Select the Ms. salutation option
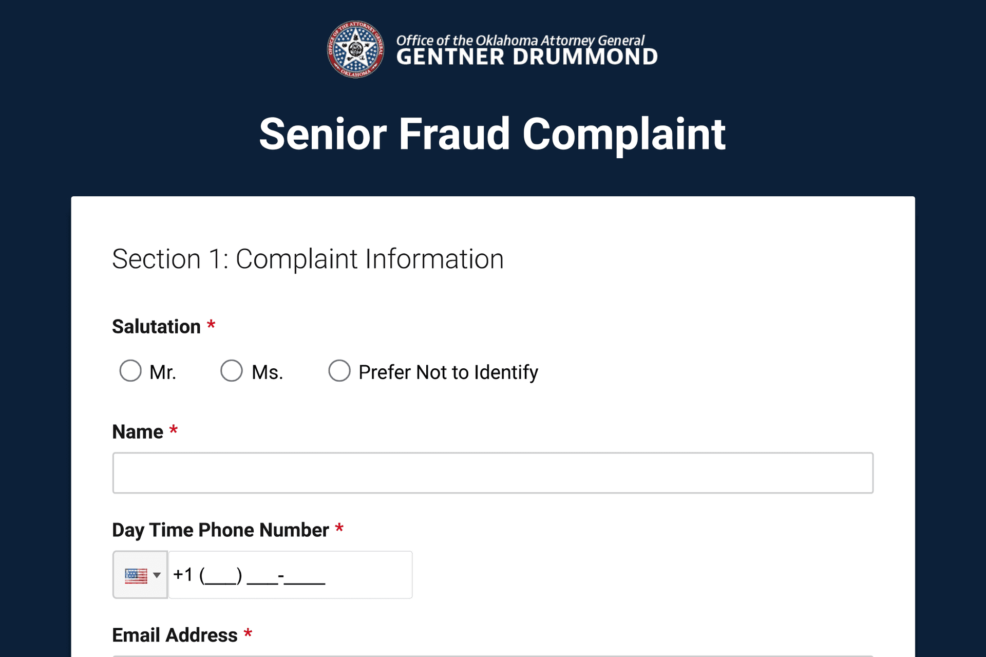Screen dimensions: 986x657 pyautogui.click(x=232, y=371)
